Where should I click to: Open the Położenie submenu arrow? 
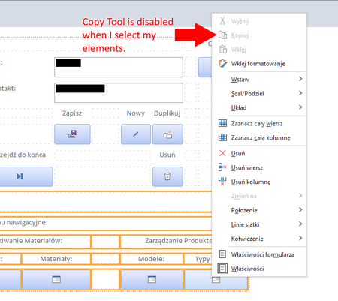pos(300,210)
